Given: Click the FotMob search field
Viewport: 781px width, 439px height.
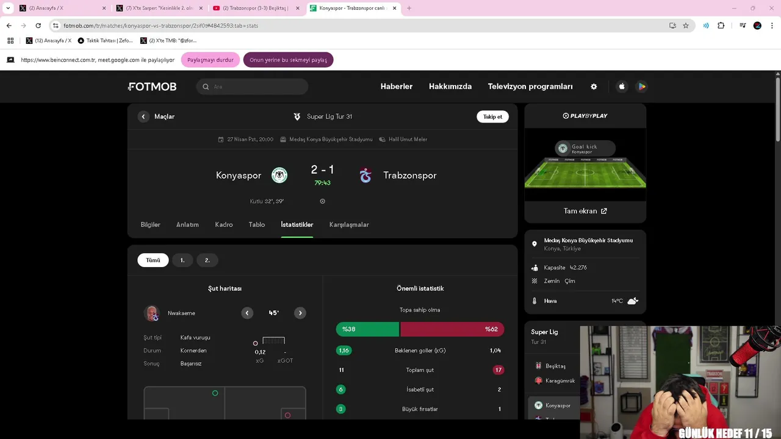Looking at the screenshot, I should [x=252, y=87].
